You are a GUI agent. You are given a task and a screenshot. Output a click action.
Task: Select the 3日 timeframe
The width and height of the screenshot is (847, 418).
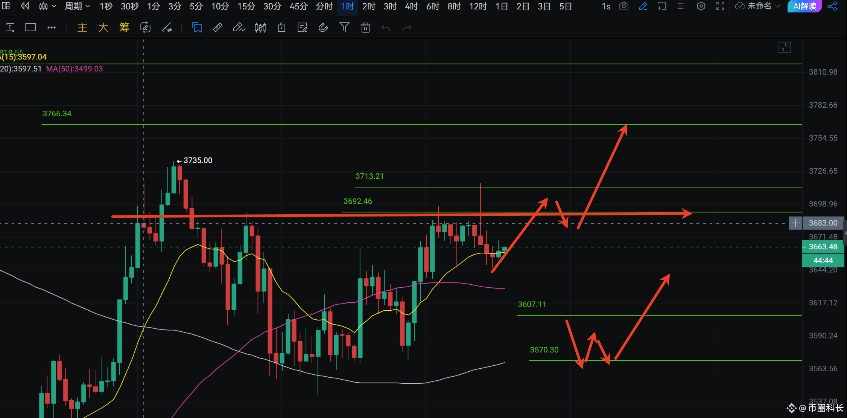click(544, 6)
